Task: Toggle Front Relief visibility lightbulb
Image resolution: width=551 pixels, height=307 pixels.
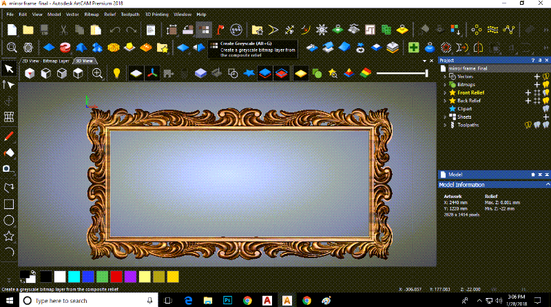Action: [x=545, y=92]
